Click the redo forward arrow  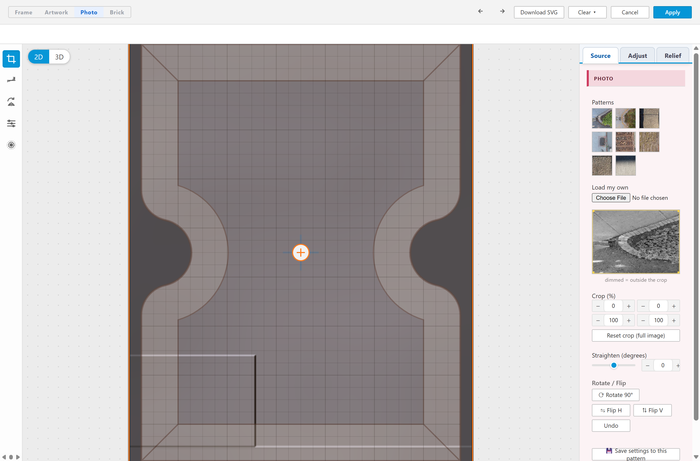(502, 11)
